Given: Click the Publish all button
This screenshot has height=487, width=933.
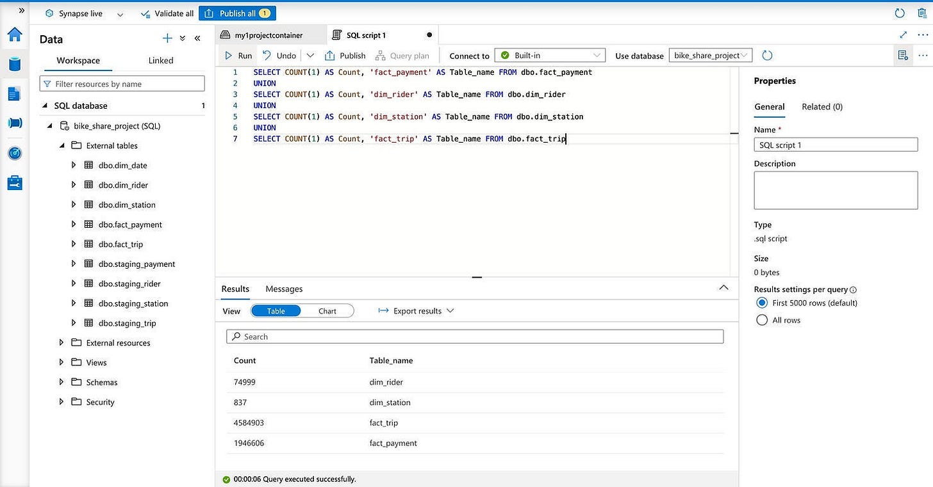Looking at the screenshot, I should 237,13.
